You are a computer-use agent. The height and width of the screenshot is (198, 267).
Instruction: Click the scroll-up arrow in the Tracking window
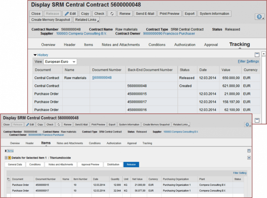[264, 54]
